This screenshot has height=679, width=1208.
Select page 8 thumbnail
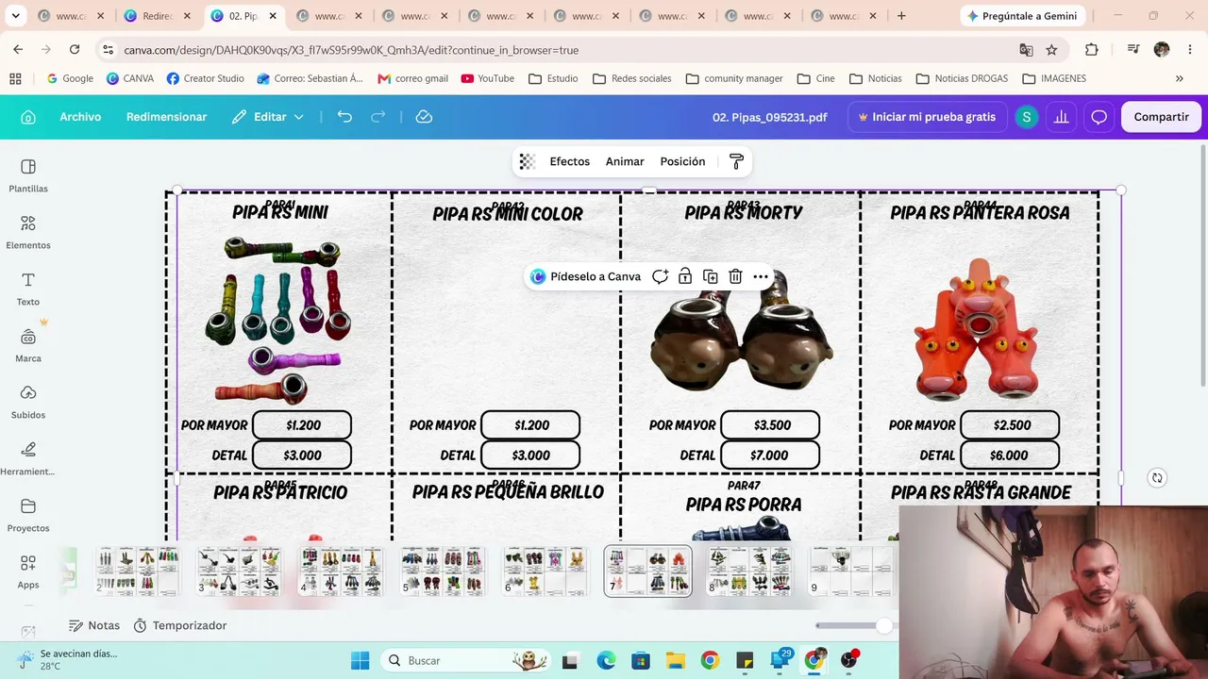point(749,571)
